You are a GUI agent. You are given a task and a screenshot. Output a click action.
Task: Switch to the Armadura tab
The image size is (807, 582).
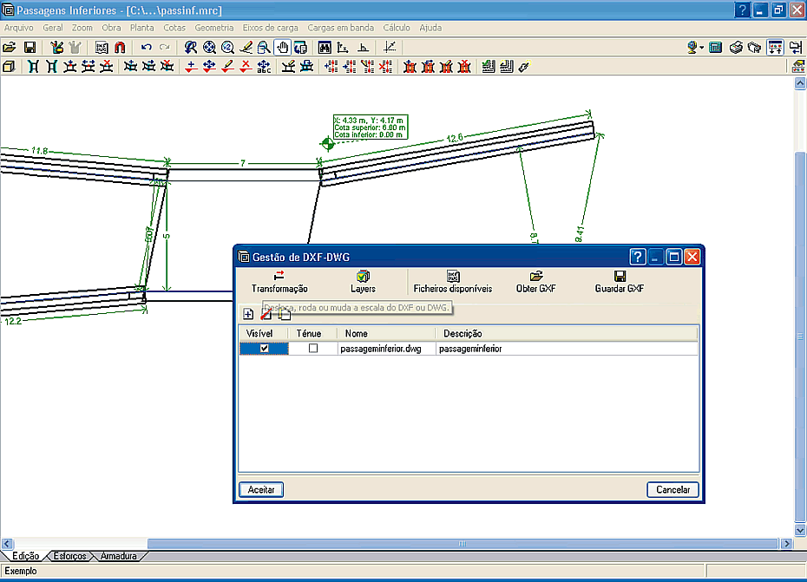pyautogui.click(x=119, y=556)
